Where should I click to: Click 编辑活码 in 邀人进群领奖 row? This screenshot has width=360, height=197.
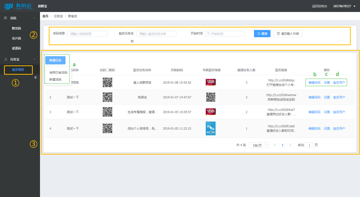(314, 82)
